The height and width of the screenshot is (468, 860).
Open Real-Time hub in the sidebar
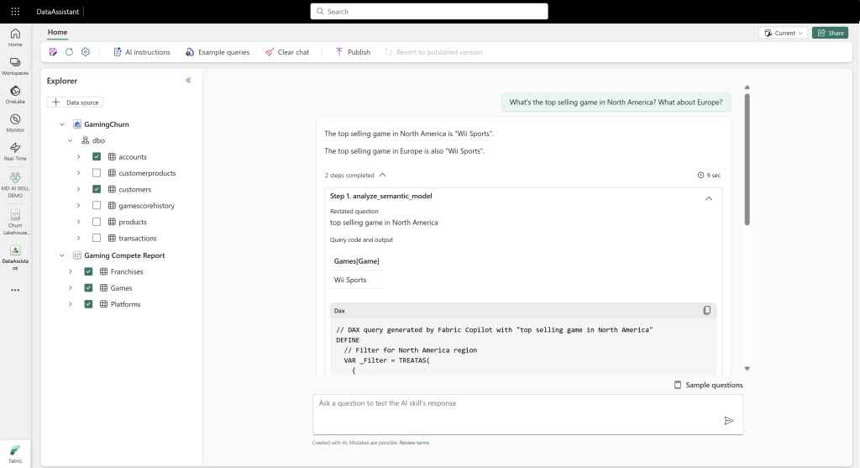pos(15,151)
